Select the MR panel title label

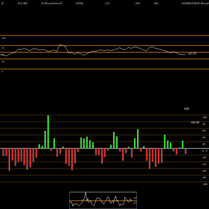tap(186, 109)
